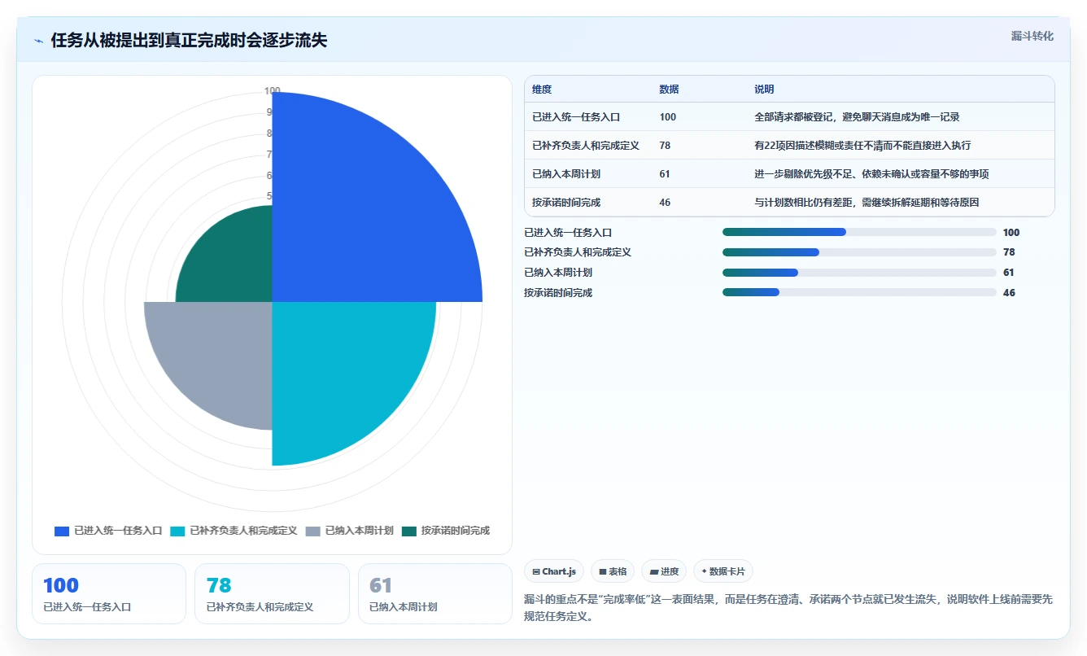Click the 数据卡片 tag
Screen dimensions: 1087x656
[x=723, y=571]
